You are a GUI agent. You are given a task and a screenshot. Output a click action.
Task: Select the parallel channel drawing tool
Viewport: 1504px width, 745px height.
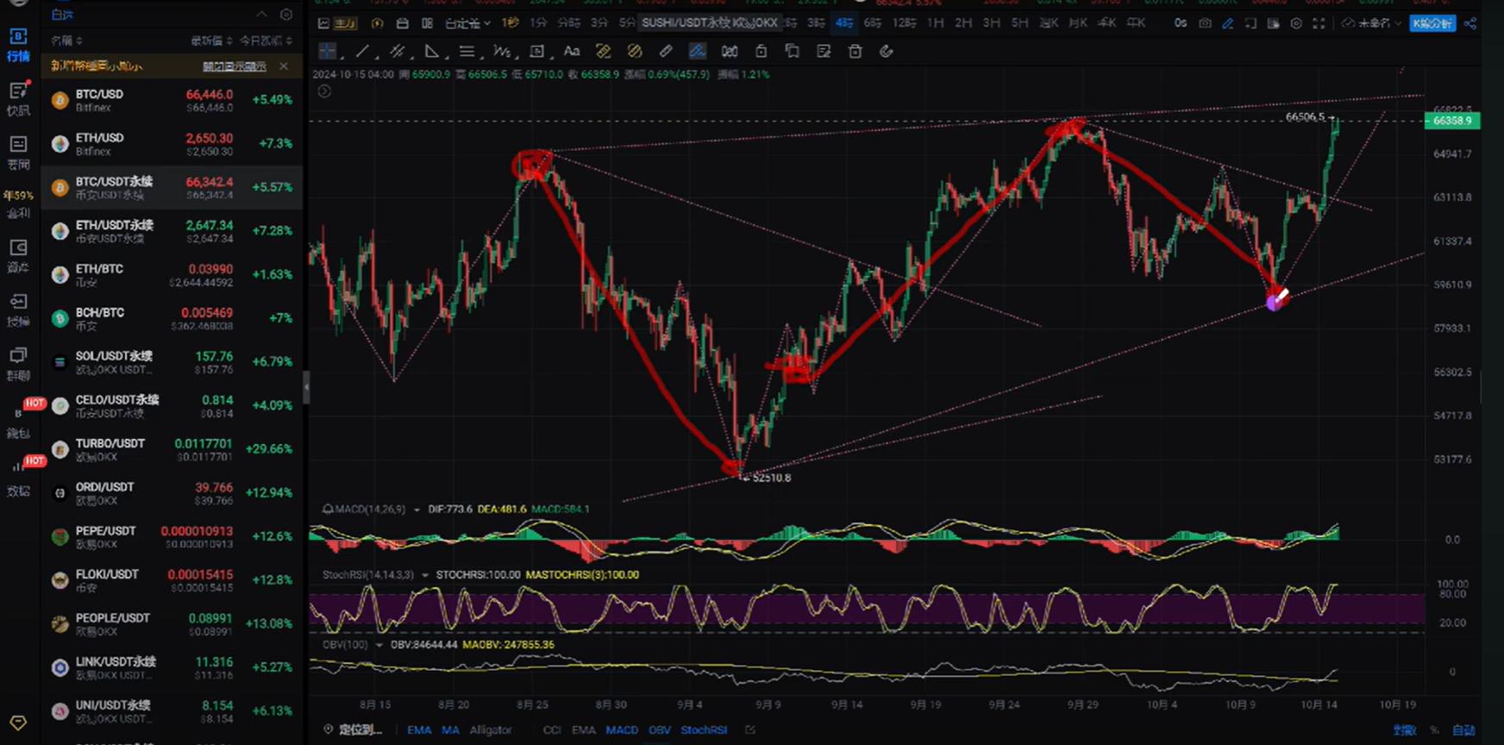397,52
